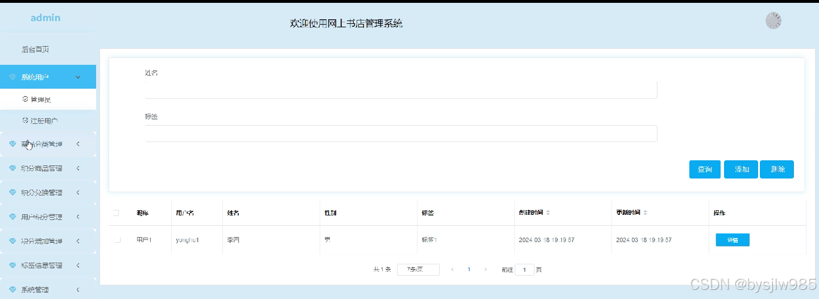Click the admin title in sidebar header
This screenshot has height=299, width=819.
[x=45, y=18]
